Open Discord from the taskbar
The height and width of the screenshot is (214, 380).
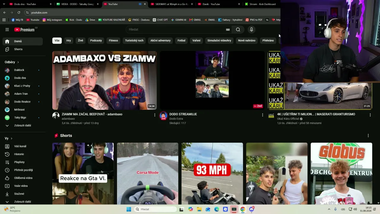(x=252, y=209)
